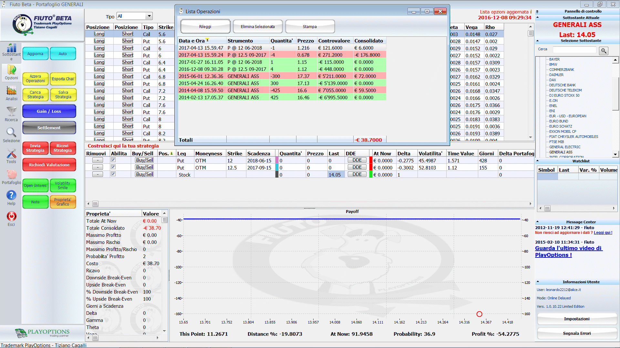Click the Cerca search input field
The image size is (620, 348).
(x=574, y=50)
